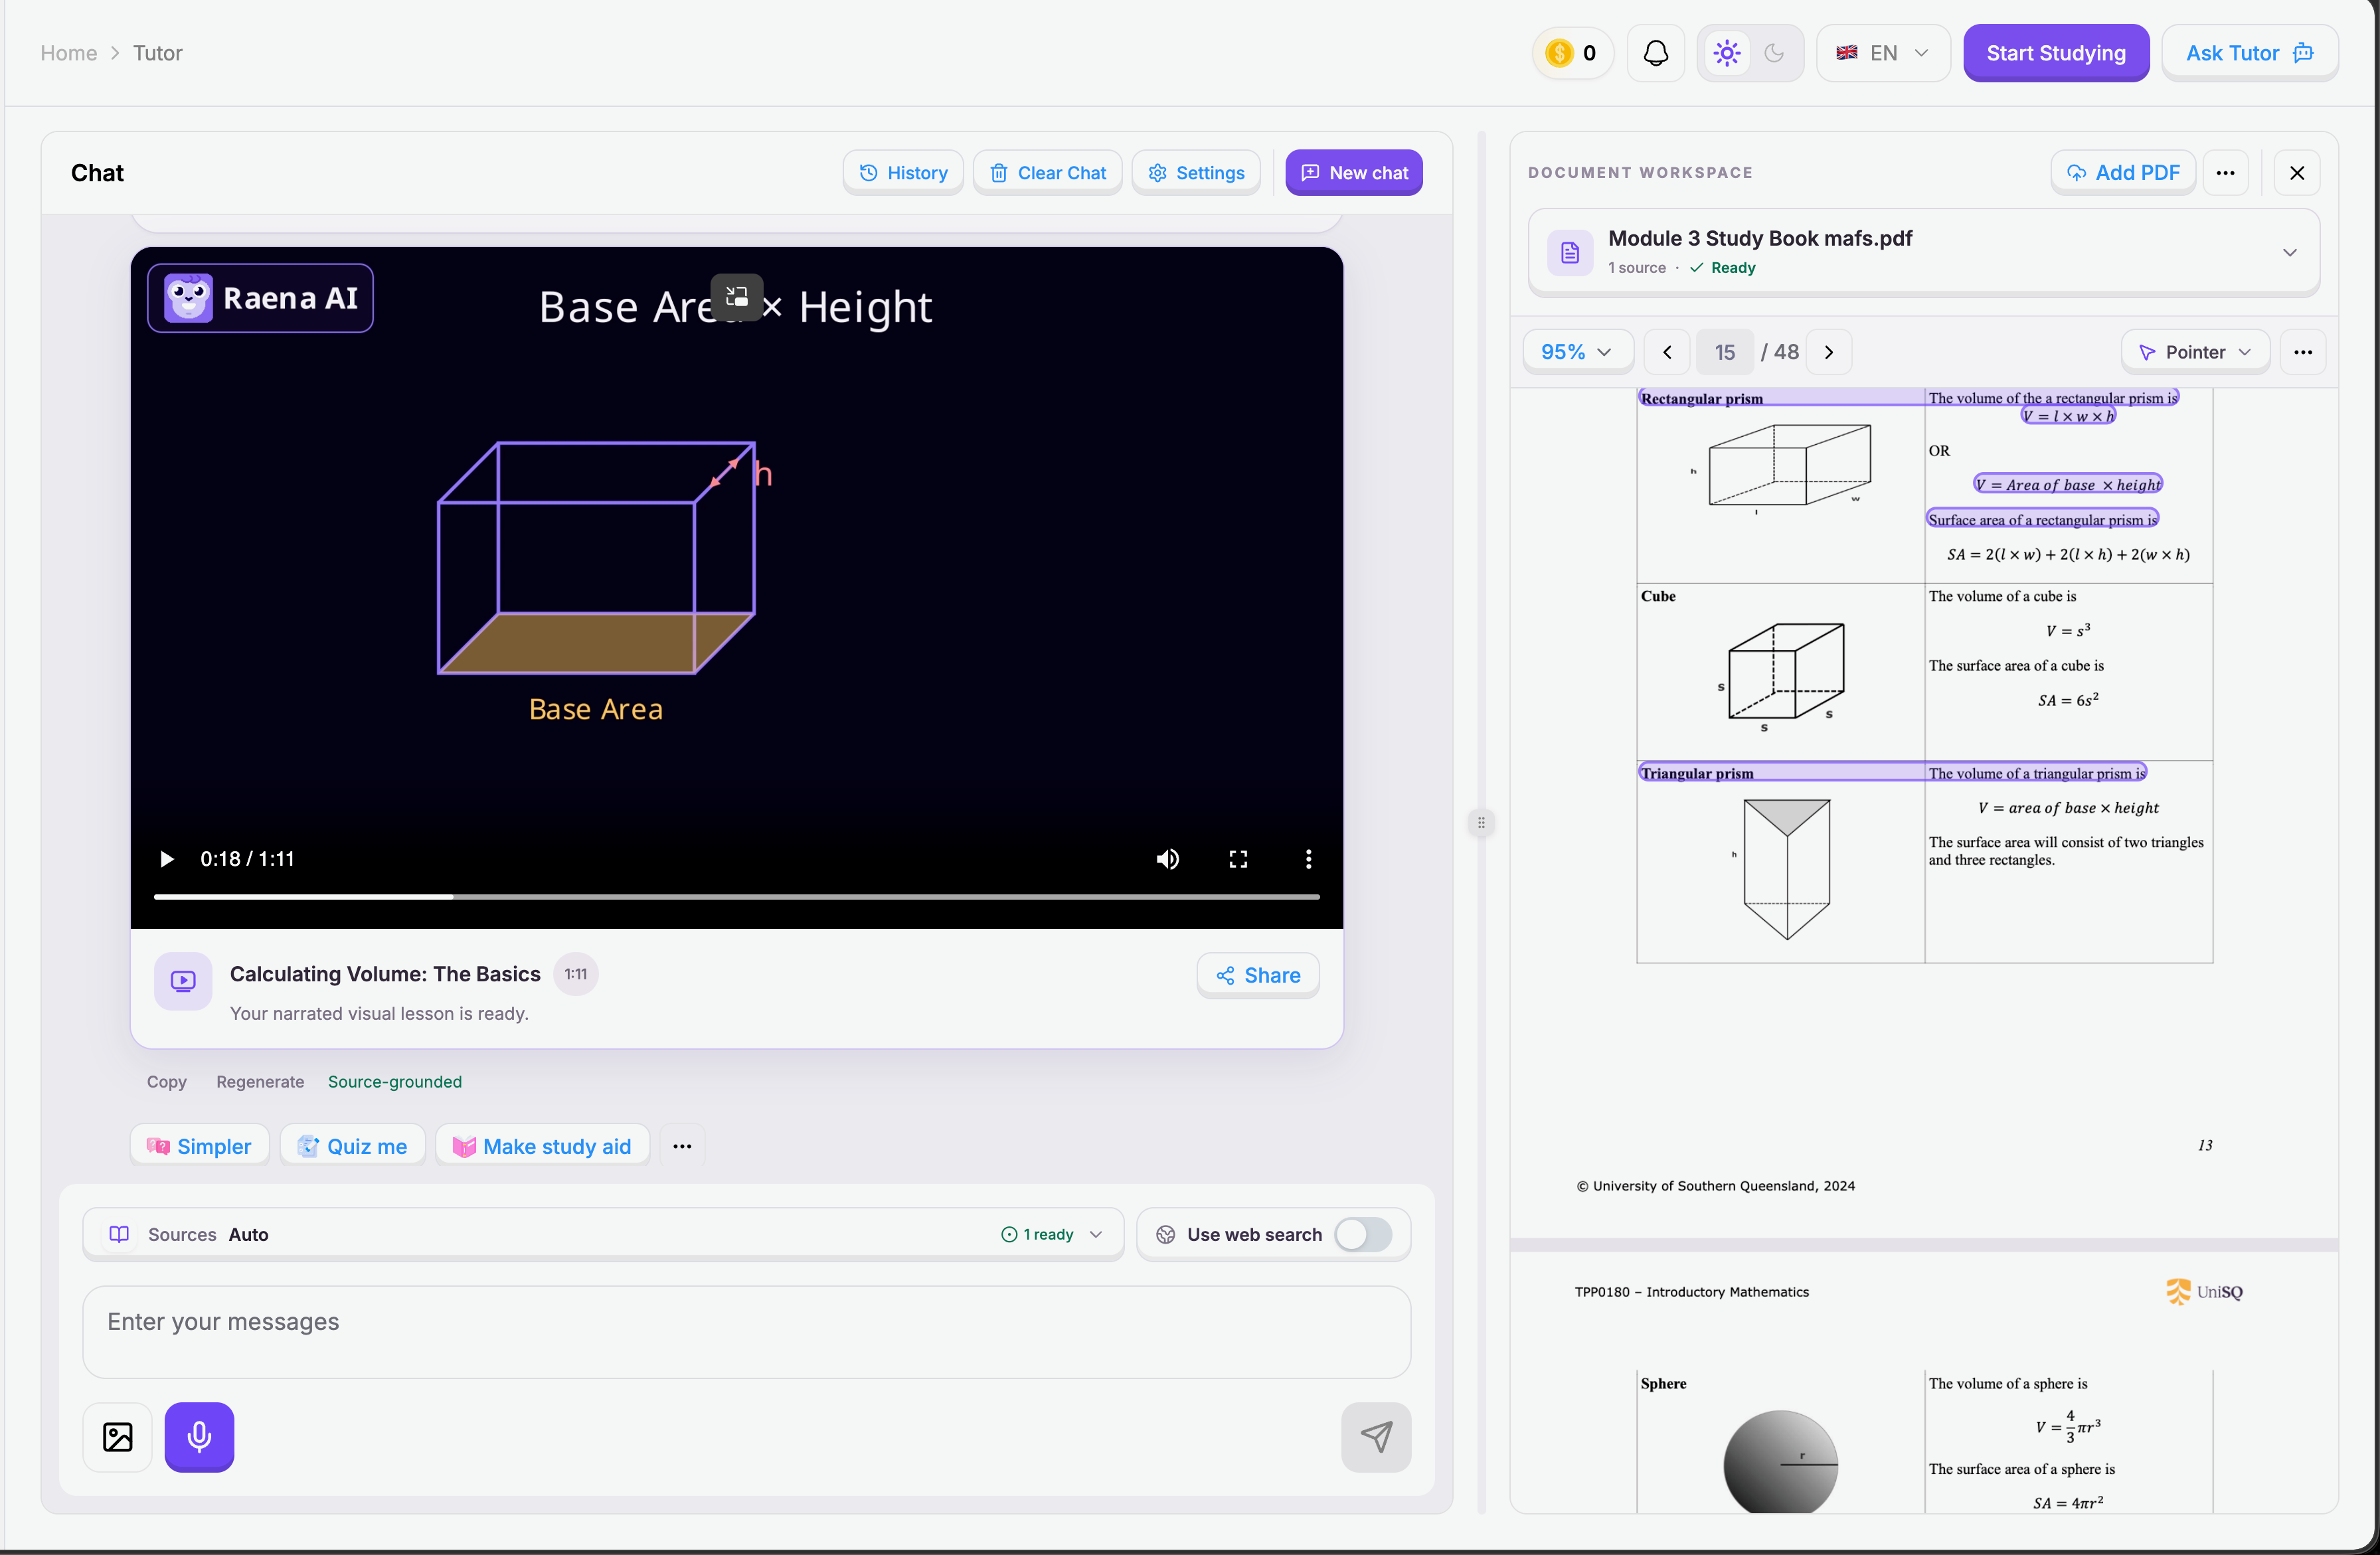Edit the page number field
Image resolution: width=2380 pixels, height=1555 pixels.
point(1725,352)
